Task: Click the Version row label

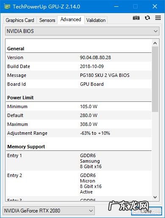Action: pos(15,57)
